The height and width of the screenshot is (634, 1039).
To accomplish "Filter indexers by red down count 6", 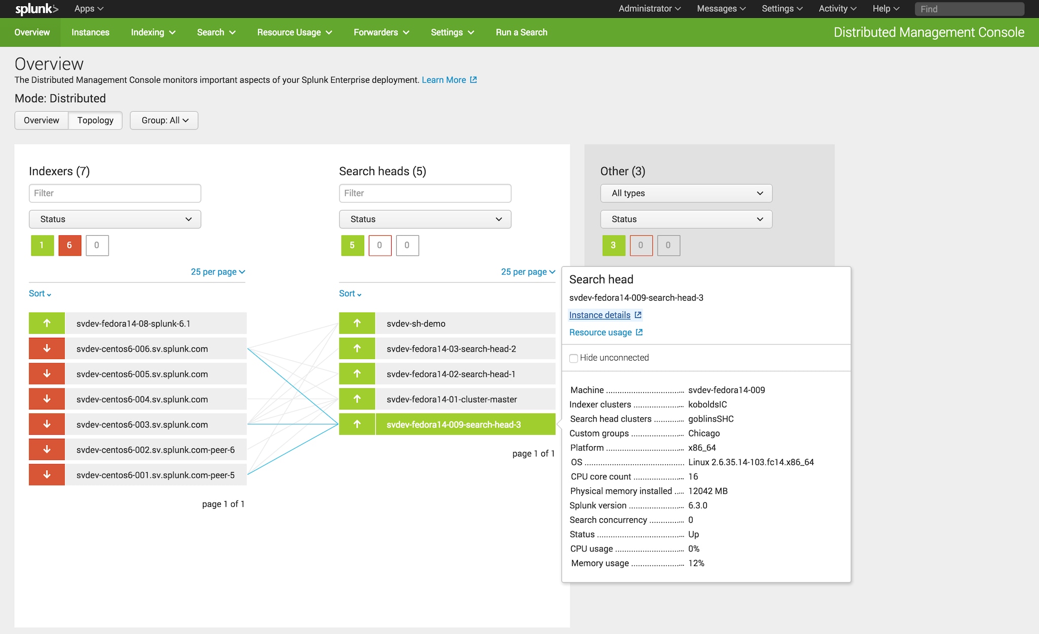I will click(x=70, y=245).
